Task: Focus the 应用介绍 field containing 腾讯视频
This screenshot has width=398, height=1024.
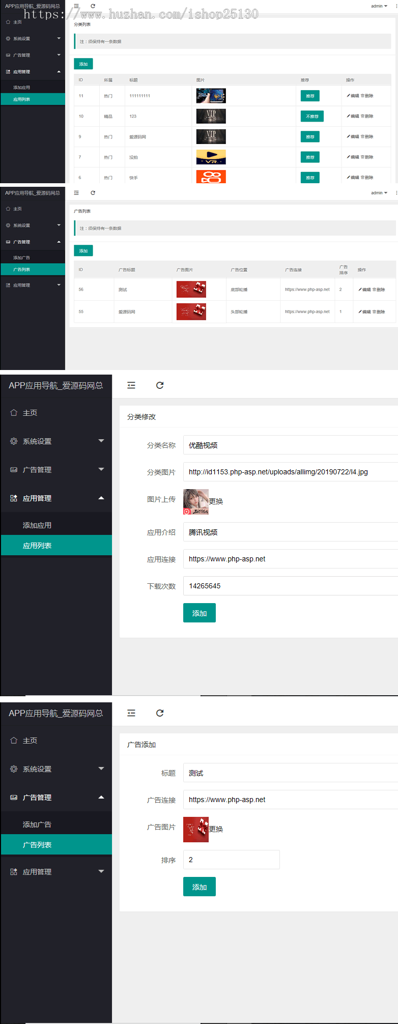Action: coord(291,532)
